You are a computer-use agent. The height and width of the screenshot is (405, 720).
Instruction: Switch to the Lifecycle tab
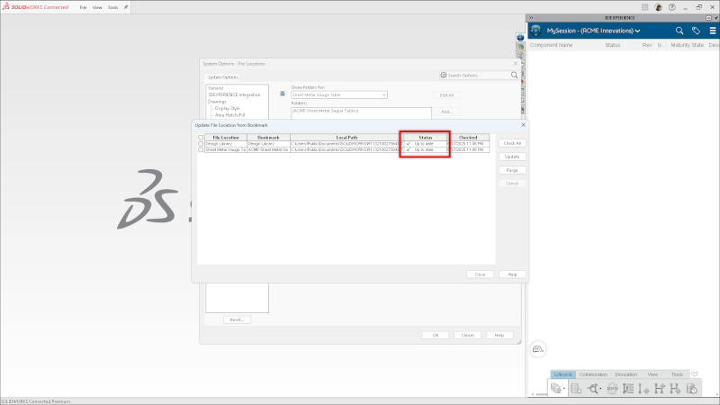click(563, 374)
